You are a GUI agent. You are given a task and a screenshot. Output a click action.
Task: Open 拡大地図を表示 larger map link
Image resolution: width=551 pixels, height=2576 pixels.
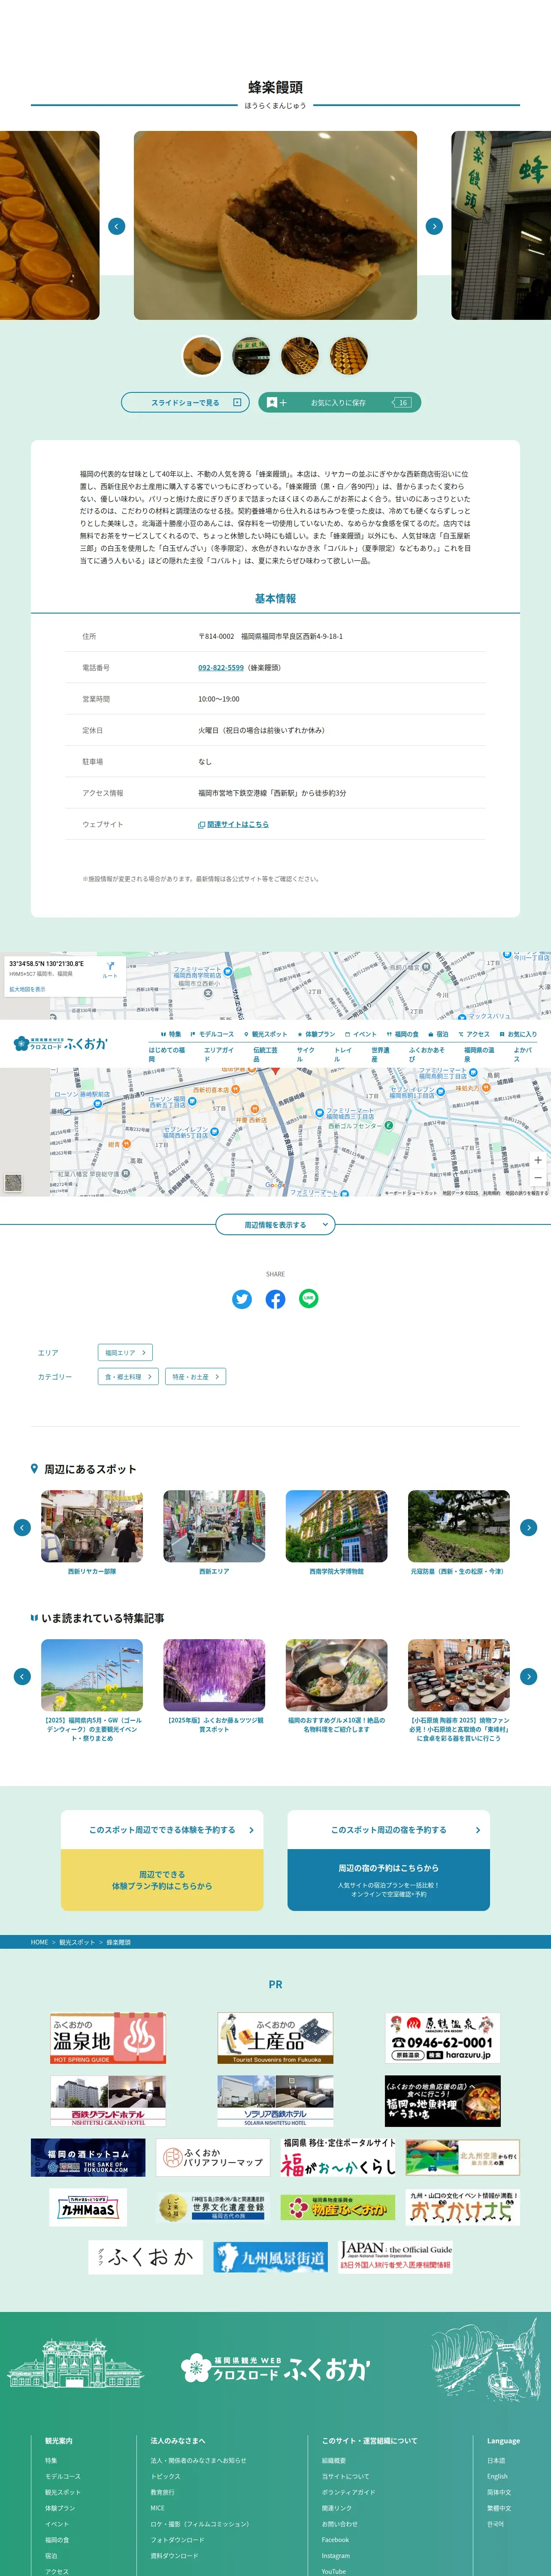click(x=27, y=989)
